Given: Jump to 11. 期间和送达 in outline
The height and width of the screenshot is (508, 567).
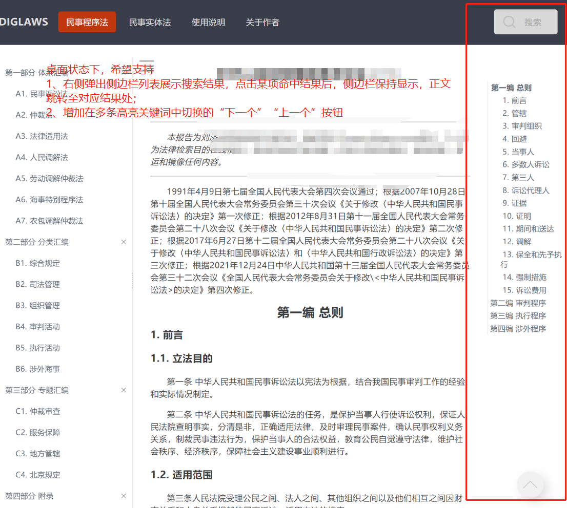Looking at the screenshot, I should 528,229.
